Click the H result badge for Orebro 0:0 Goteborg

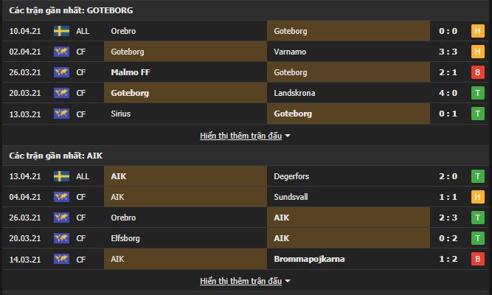click(x=477, y=32)
